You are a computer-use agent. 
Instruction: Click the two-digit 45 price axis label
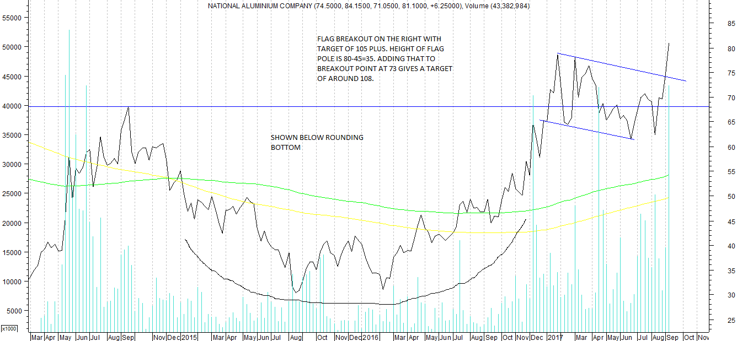730,221
